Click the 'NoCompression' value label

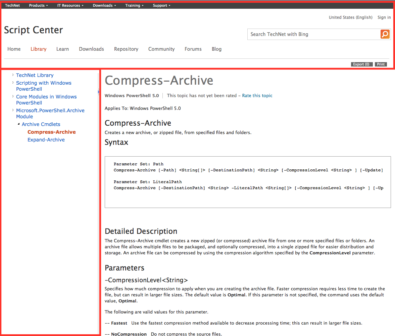[129, 334]
